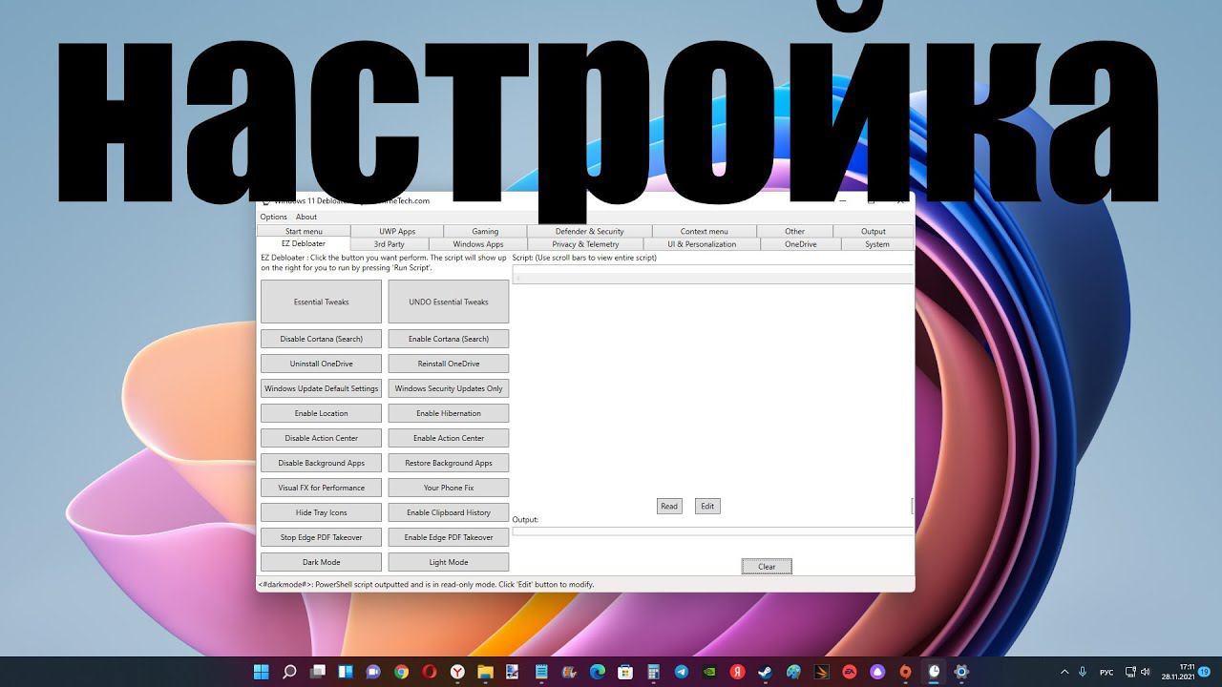Click Visual FX for Performance button
Image resolution: width=1222 pixels, height=687 pixels.
[321, 488]
